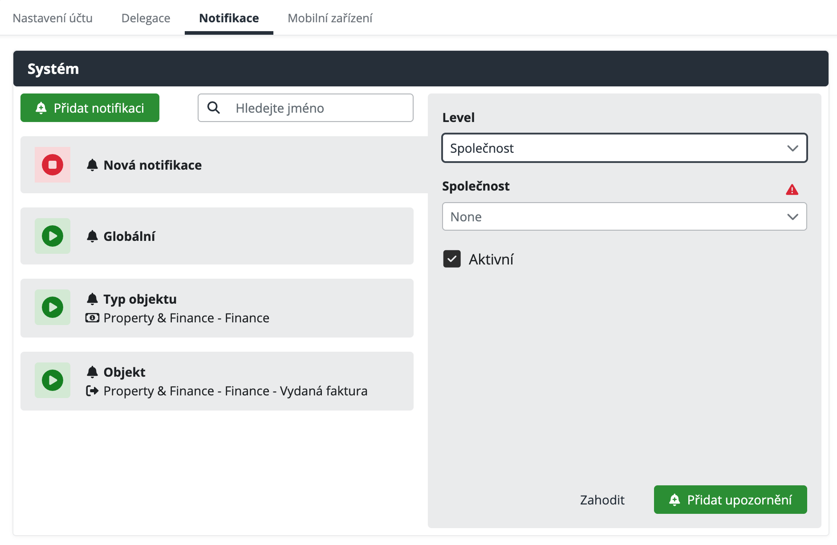Open the Level dropdown showing Společnost
Image resolution: width=837 pixels, height=545 pixels.
624,148
